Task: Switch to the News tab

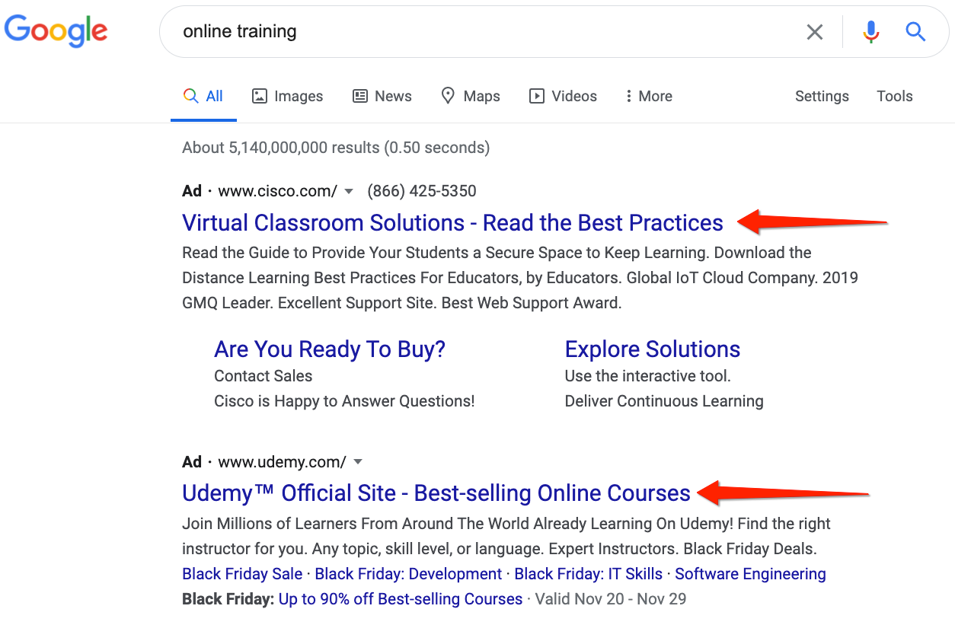Action: click(x=382, y=96)
